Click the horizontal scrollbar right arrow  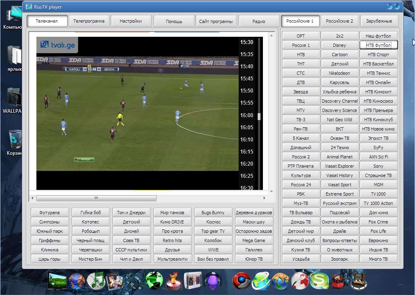[264, 198]
